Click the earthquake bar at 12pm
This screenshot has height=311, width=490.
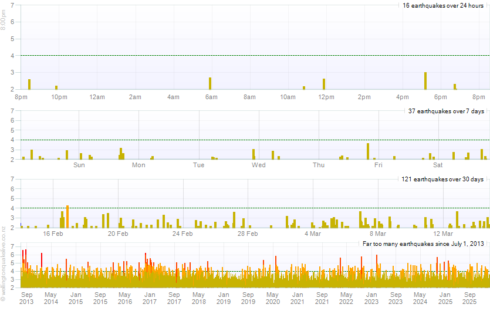324,84
